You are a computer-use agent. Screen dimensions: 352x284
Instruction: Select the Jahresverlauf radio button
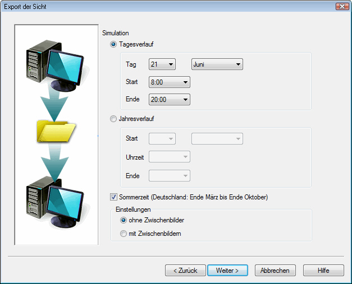113,119
